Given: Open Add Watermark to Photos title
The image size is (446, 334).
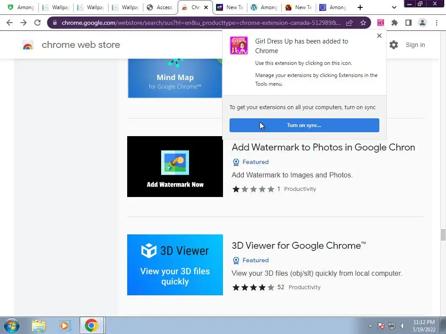Looking at the screenshot, I should tap(323, 147).
